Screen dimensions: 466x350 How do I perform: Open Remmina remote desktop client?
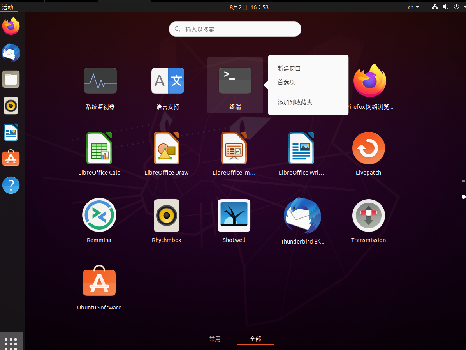[99, 215]
